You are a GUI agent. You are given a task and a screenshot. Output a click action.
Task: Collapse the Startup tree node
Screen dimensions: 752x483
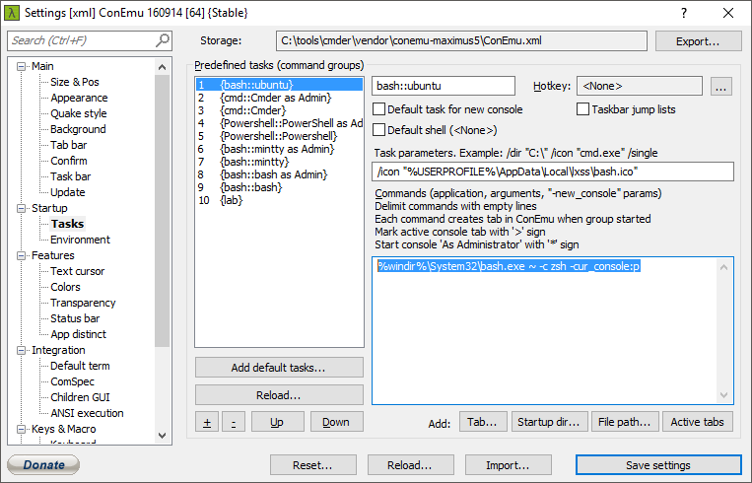tap(21, 208)
